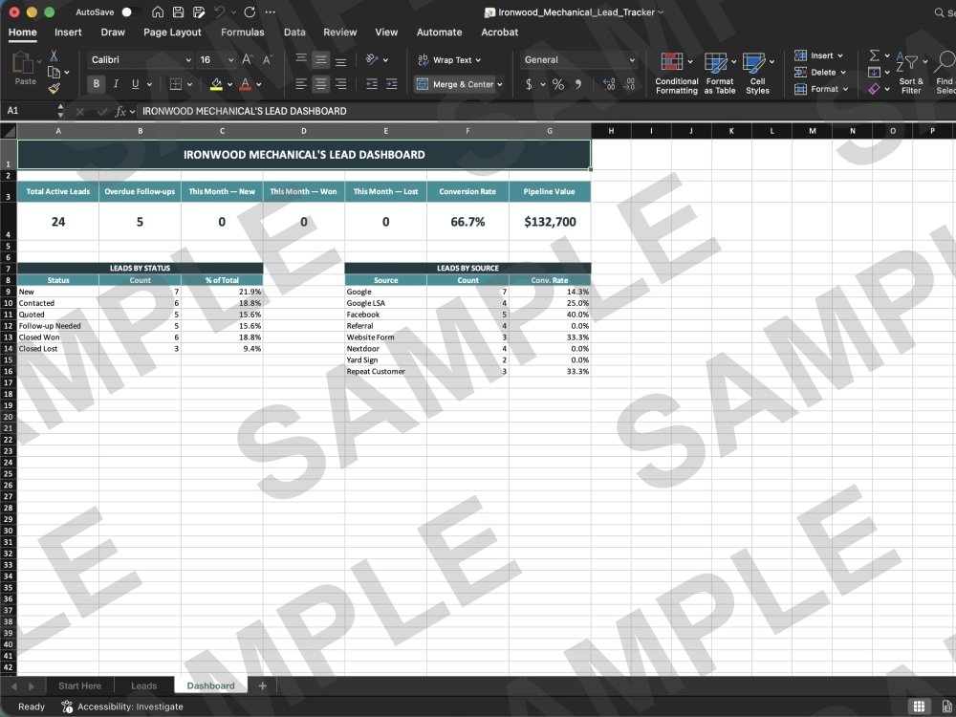Image resolution: width=956 pixels, height=717 pixels.
Task: Click Accessibility: Investigate in status bar
Action: [122, 706]
